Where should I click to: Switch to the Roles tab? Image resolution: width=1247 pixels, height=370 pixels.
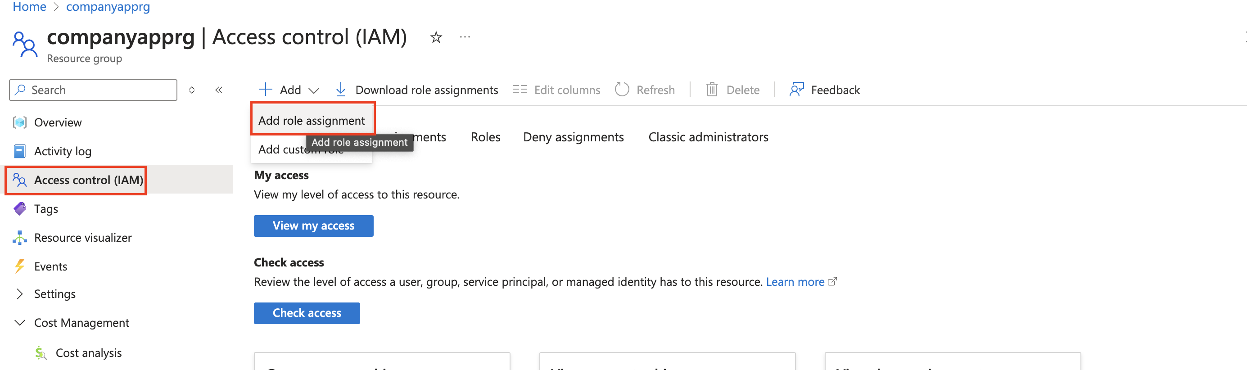[x=486, y=137]
